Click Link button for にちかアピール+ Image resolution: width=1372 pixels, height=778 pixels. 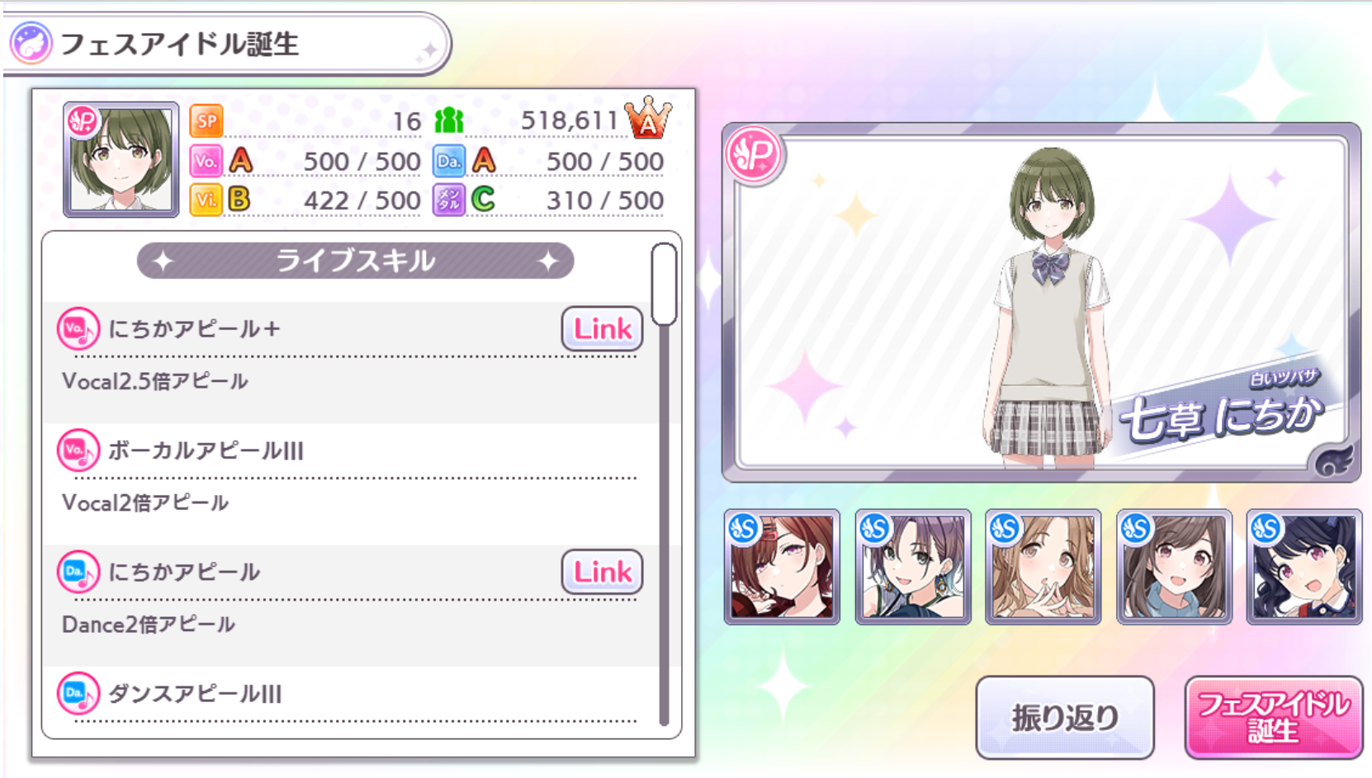(x=602, y=328)
